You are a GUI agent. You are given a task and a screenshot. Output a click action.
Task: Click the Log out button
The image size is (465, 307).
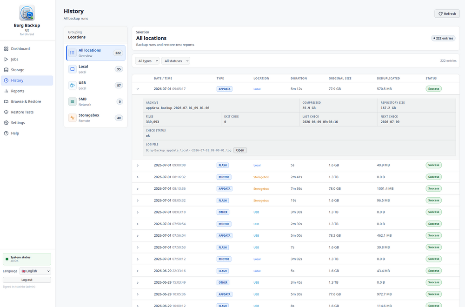tap(27, 280)
